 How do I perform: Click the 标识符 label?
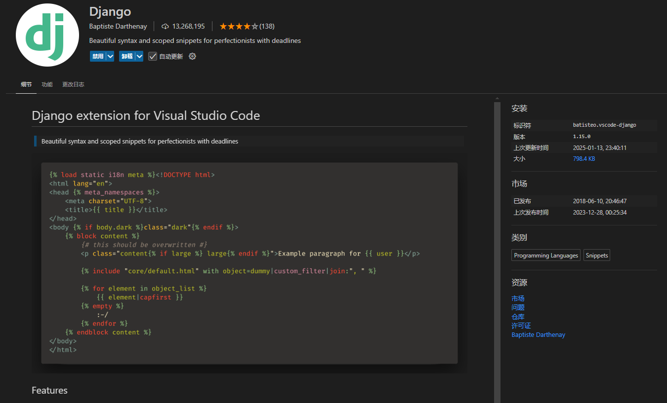522,125
